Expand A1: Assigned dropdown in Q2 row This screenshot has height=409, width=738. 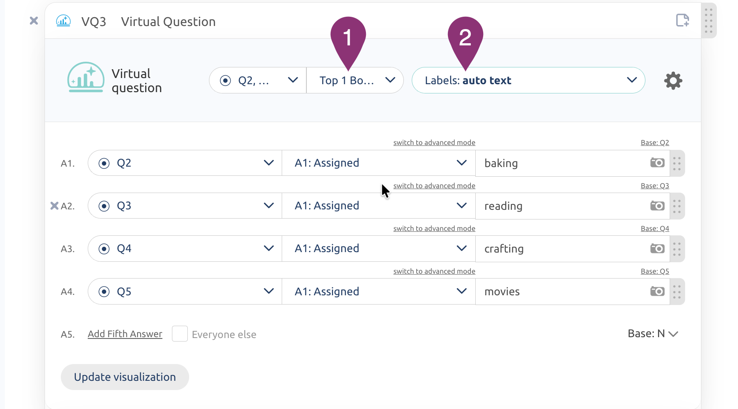pos(379,163)
